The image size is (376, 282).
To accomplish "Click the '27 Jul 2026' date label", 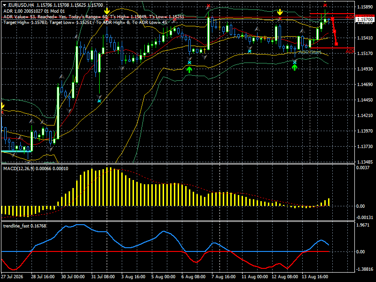I will tap(12, 276).
